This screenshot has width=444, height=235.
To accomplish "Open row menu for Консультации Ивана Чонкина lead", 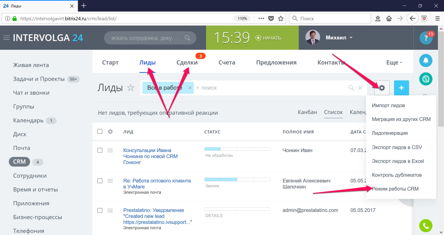I will (110, 150).
